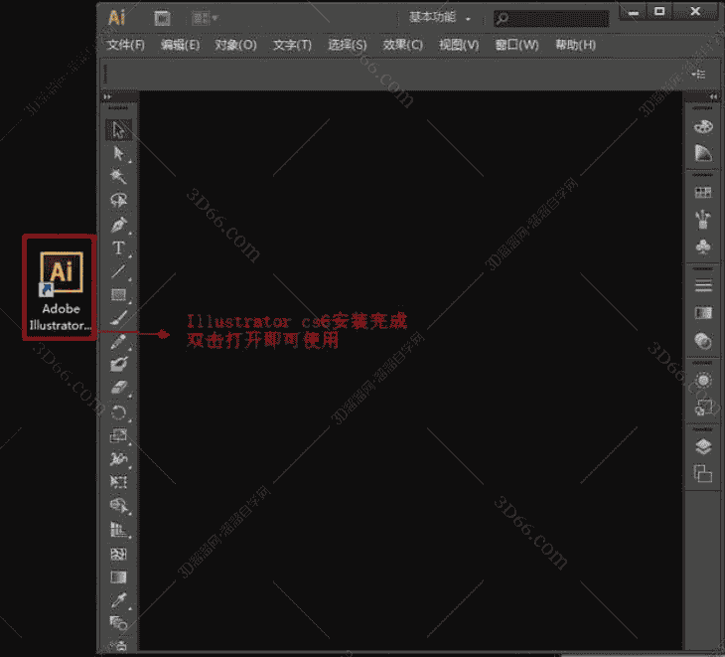Click the Ai logo in title bar
Screen dimensions: 725x657
pos(117,18)
